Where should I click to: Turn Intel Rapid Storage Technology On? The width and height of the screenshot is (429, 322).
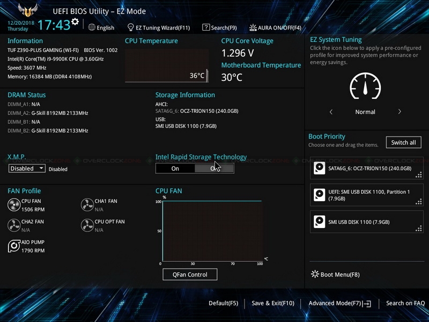[175, 169]
